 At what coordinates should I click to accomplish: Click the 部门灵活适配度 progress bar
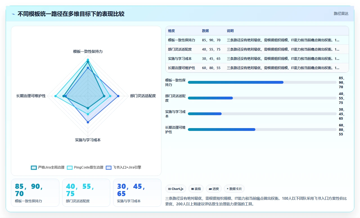click(x=262, y=98)
